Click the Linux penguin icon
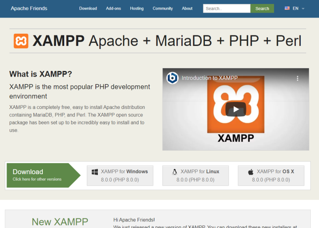319x228 pixels. tap(174, 172)
